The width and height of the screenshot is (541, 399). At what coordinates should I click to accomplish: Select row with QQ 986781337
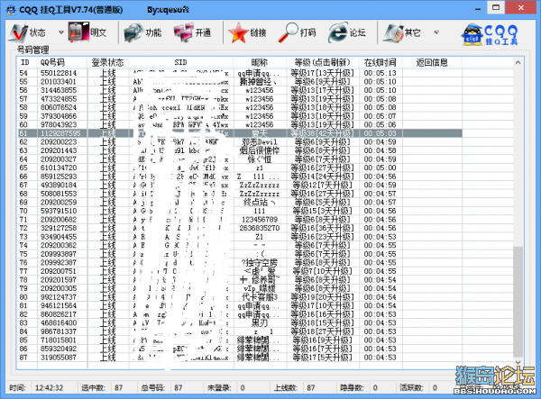point(240,331)
